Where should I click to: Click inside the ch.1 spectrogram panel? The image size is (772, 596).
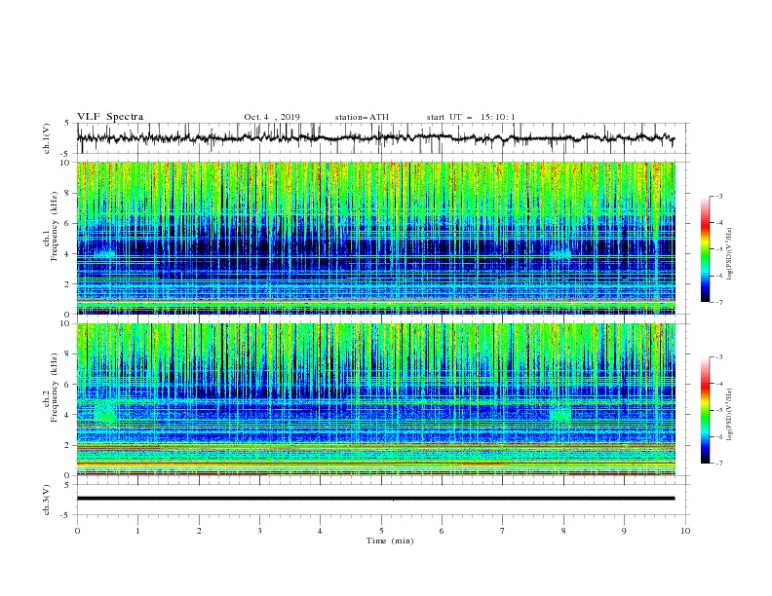pyautogui.click(x=376, y=238)
